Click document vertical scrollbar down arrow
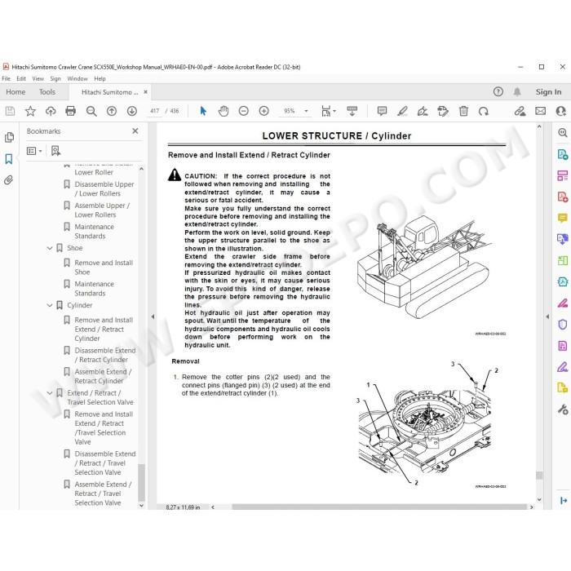The width and height of the screenshot is (571, 571). tap(539, 499)
